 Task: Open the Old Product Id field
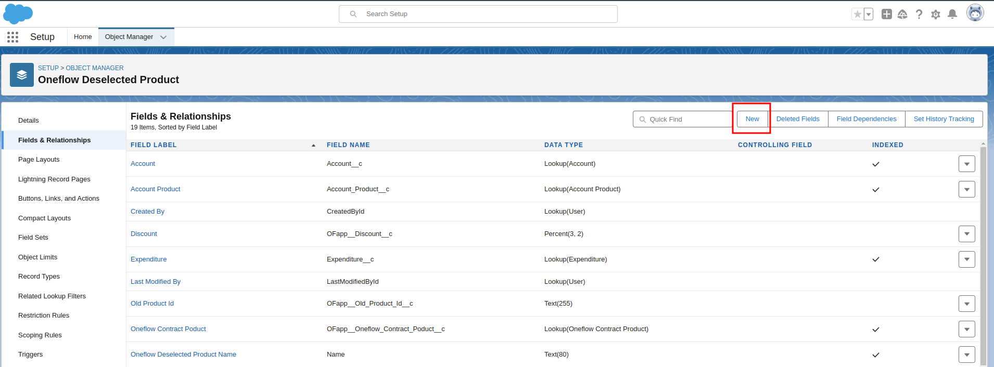click(152, 304)
